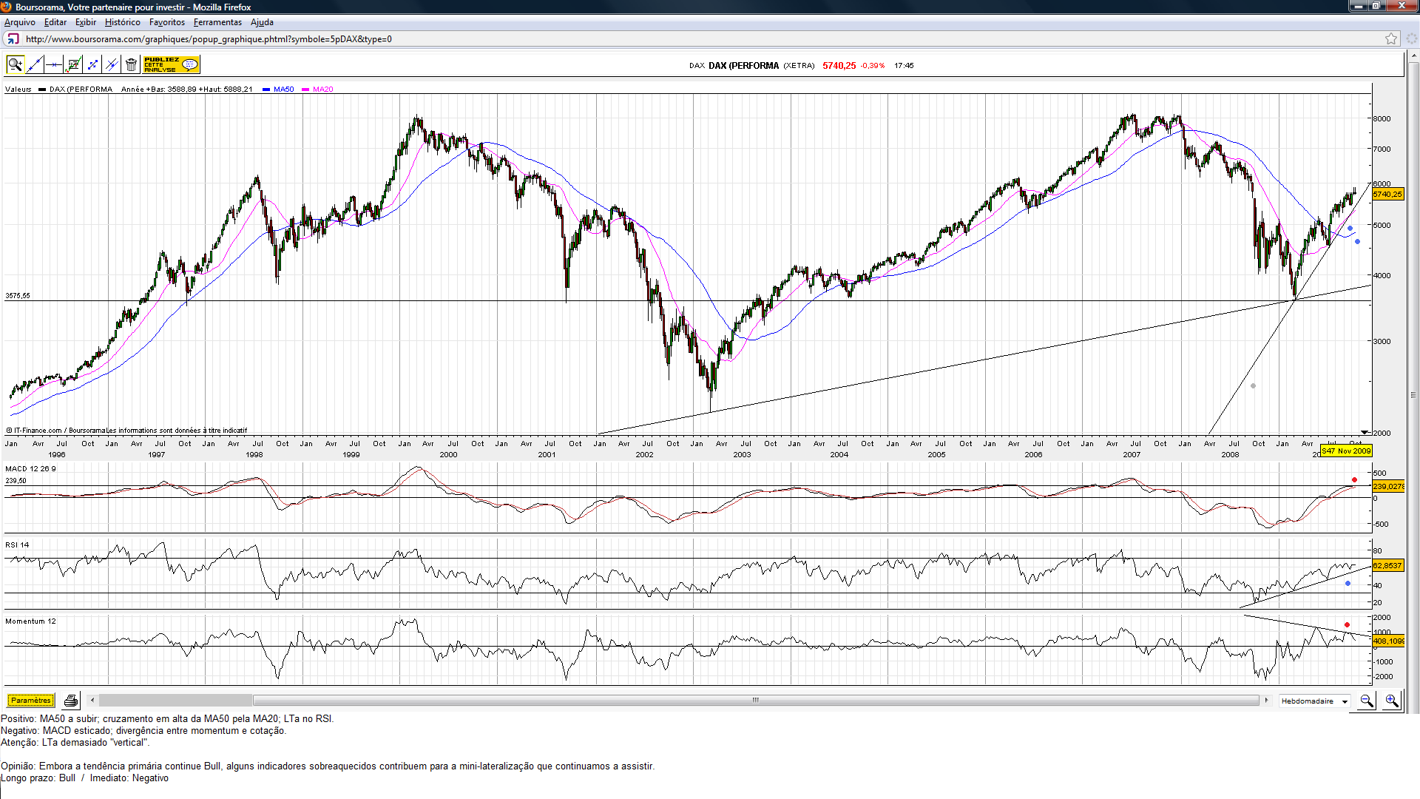
Task: Open the Editar menu
Action: tap(55, 22)
